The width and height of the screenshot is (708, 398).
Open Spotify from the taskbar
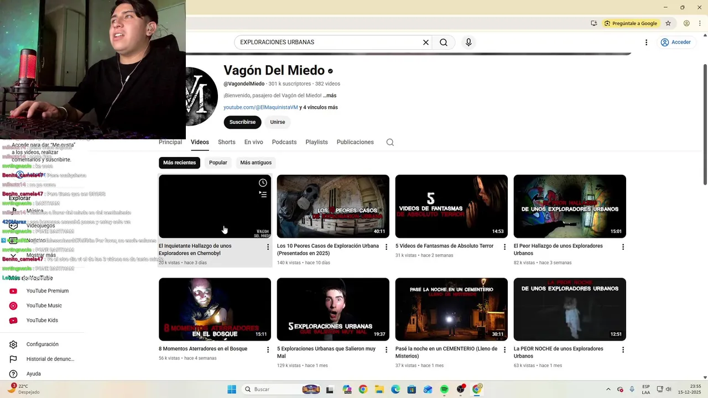pos(445,389)
